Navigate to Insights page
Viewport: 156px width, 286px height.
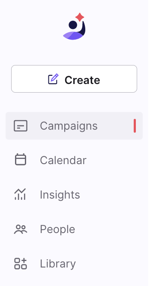(x=74, y=195)
